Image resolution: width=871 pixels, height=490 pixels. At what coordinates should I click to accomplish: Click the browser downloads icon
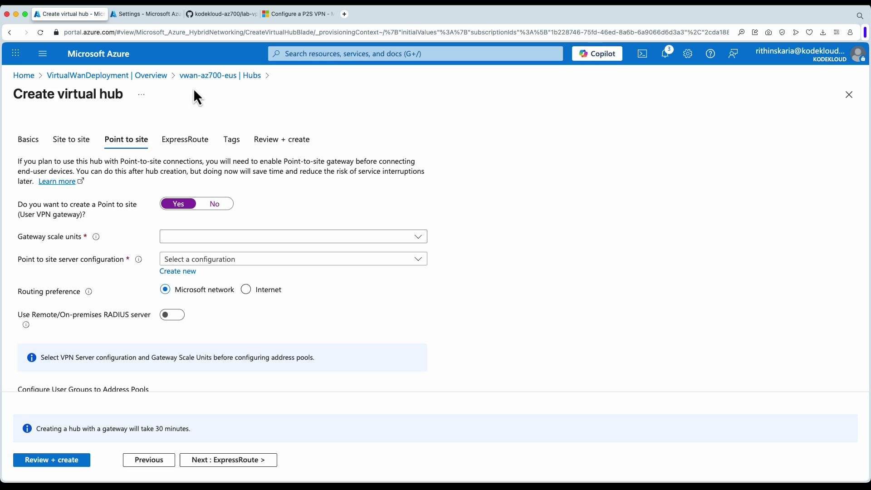pyautogui.click(x=823, y=32)
